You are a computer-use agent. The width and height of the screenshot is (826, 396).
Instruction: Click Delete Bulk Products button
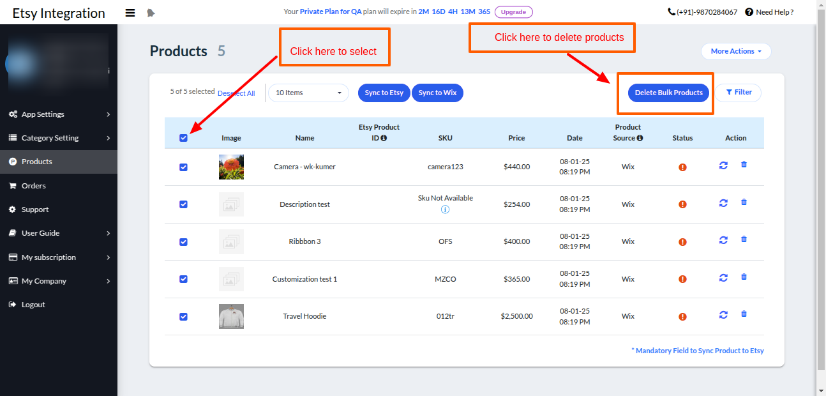pos(668,93)
